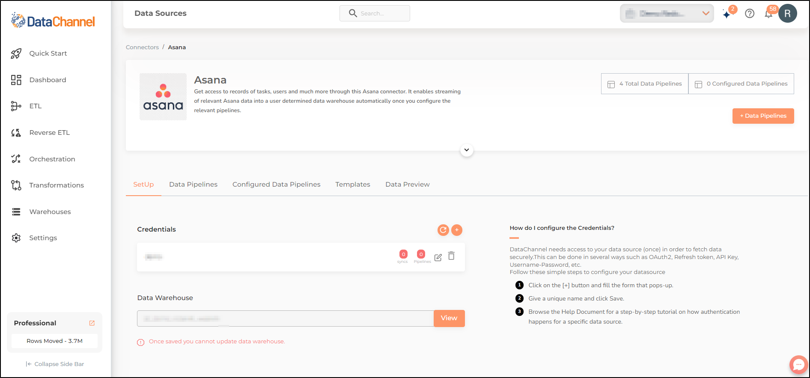Switch to the Data Pipelines tab
The width and height of the screenshot is (810, 378).
click(193, 185)
